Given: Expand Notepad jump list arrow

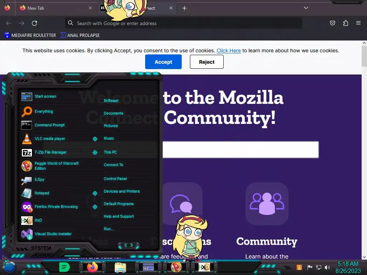Looking at the screenshot, I should [95, 193].
